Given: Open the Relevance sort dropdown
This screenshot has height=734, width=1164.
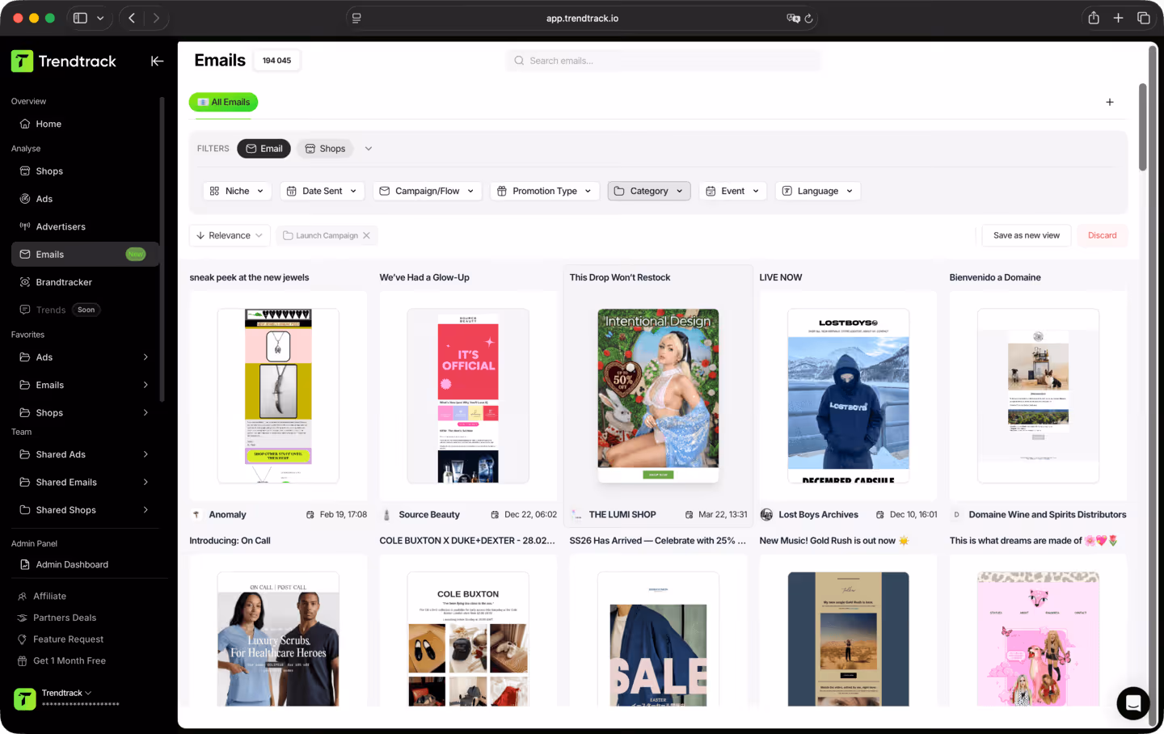Looking at the screenshot, I should click(230, 235).
